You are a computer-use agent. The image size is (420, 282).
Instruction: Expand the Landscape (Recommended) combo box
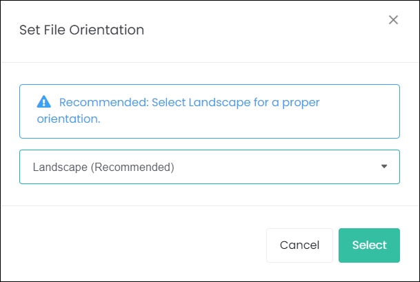pos(210,167)
